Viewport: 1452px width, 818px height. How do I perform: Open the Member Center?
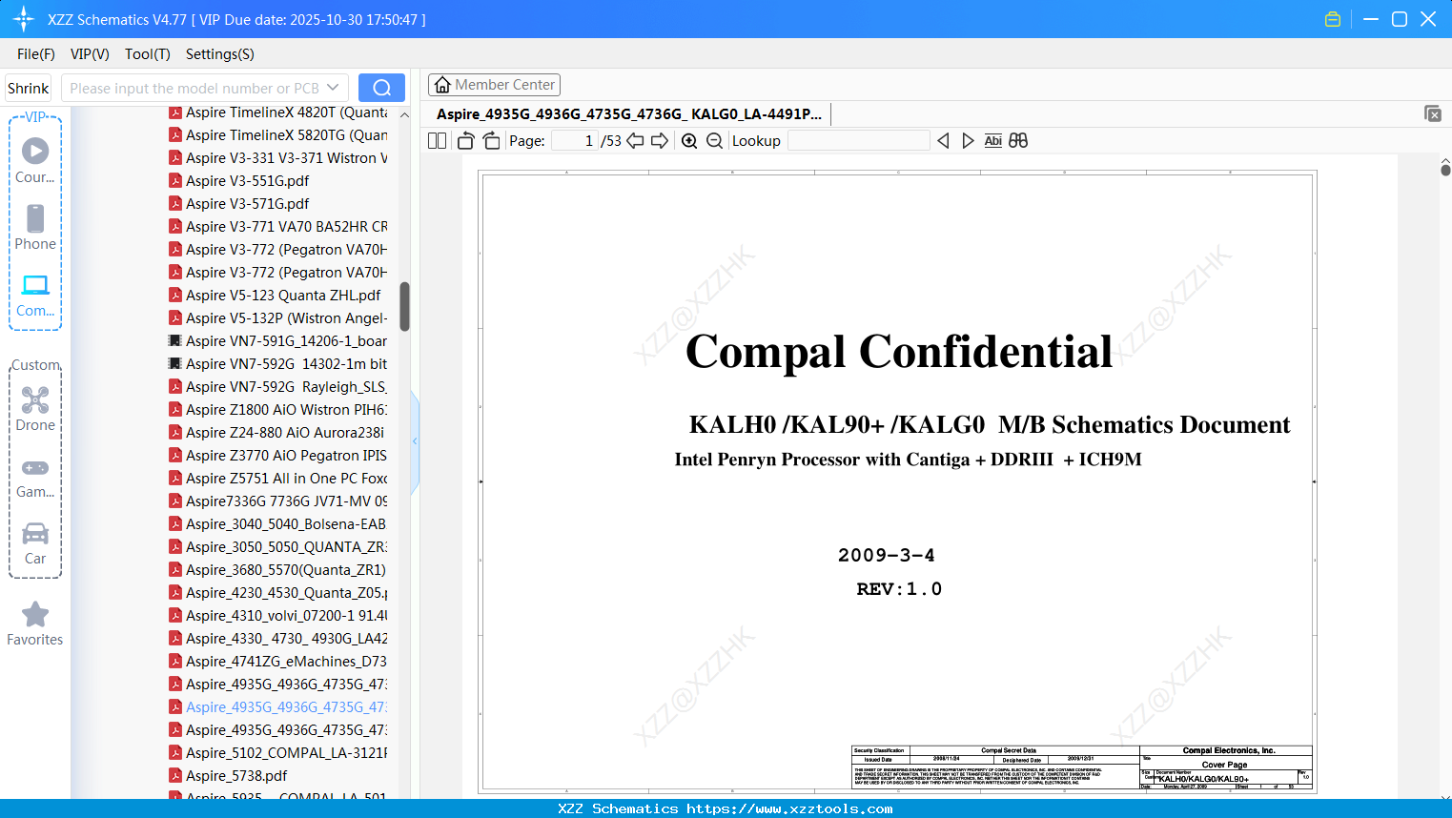point(494,85)
